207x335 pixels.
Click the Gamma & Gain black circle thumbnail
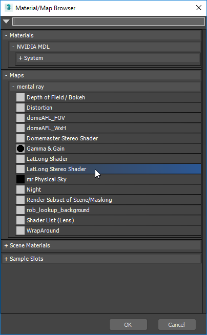20,149
